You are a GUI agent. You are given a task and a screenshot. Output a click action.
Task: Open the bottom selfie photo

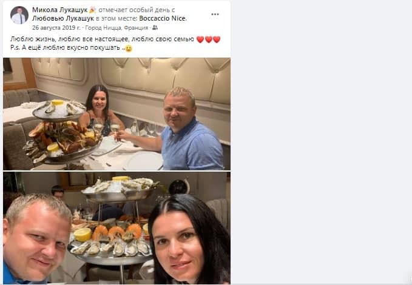click(x=117, y=228)
